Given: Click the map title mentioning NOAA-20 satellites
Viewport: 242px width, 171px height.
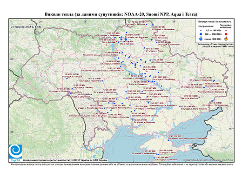Looking at the screenshot, I should 121,14.
